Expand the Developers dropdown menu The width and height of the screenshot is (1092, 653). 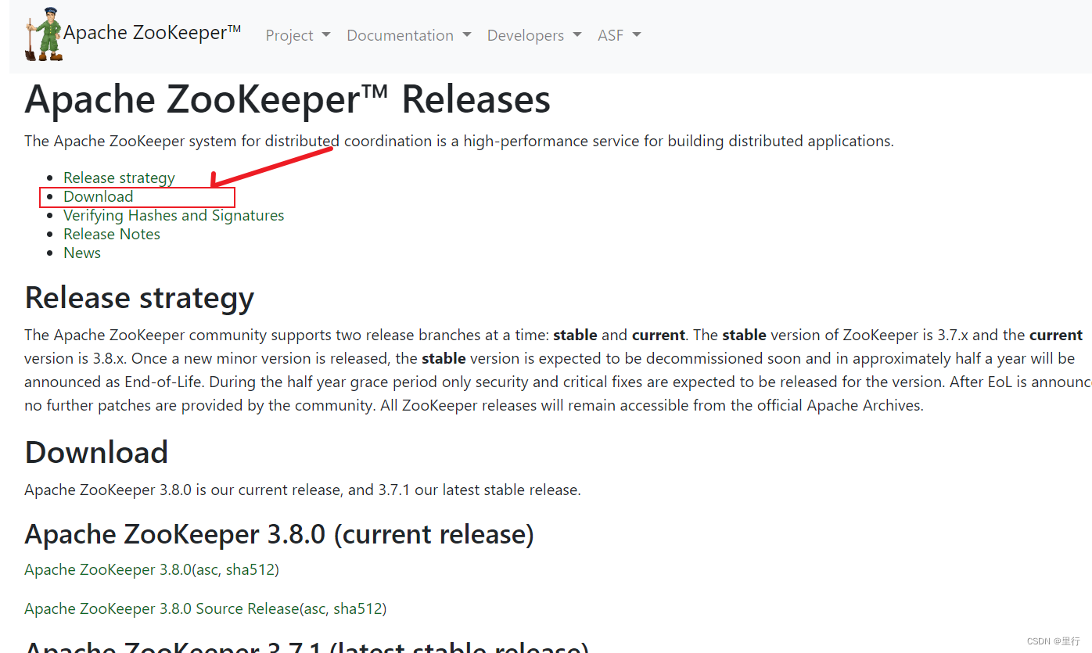coord(534,35)
